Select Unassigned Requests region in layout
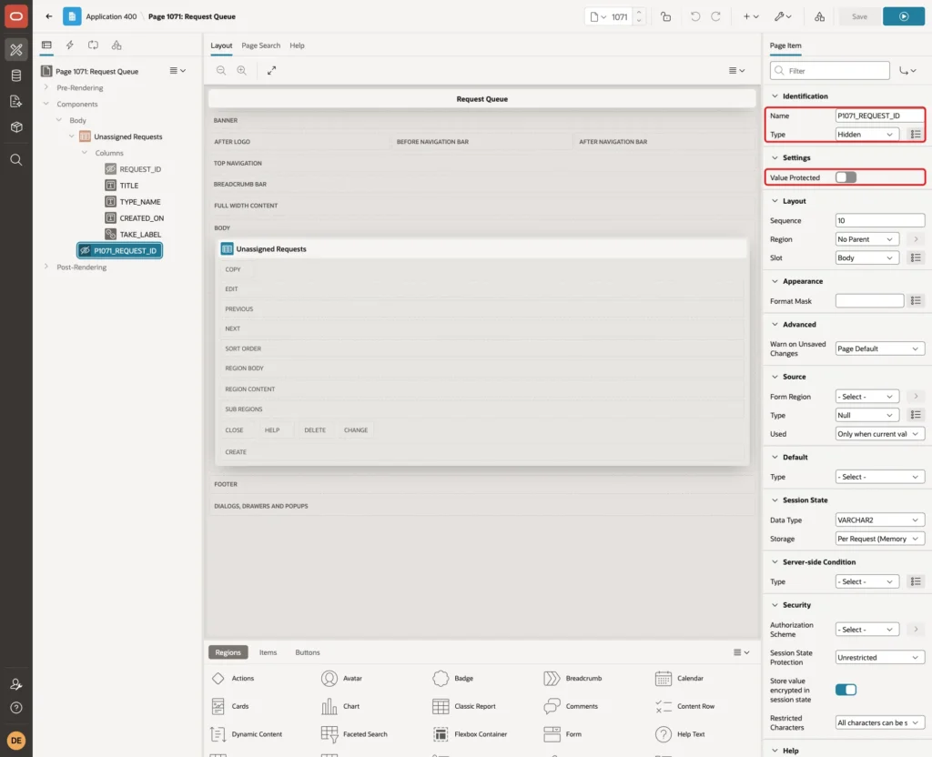Screen dimensions: 932x757 tap(482, 249)
